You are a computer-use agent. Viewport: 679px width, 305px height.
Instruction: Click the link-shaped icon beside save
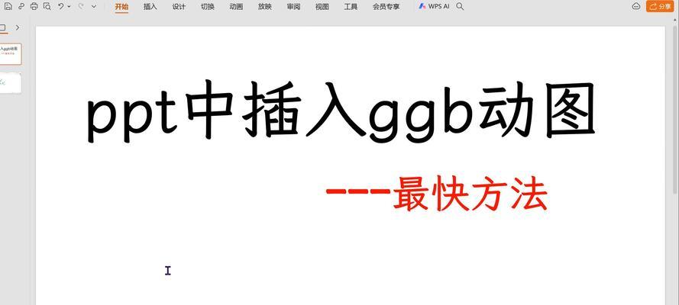21,6
